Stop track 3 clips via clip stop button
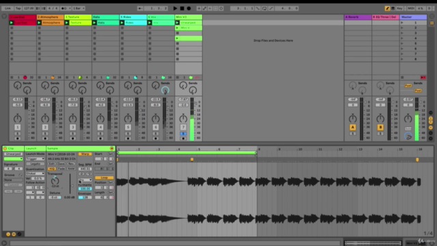This screenshot has height=246, width=437. point(67,77)
